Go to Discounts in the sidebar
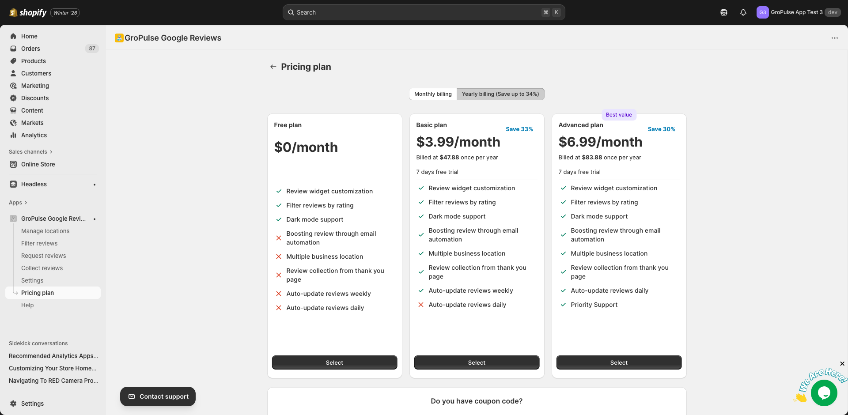The image size is (848, 415). [x=35, y=98]
